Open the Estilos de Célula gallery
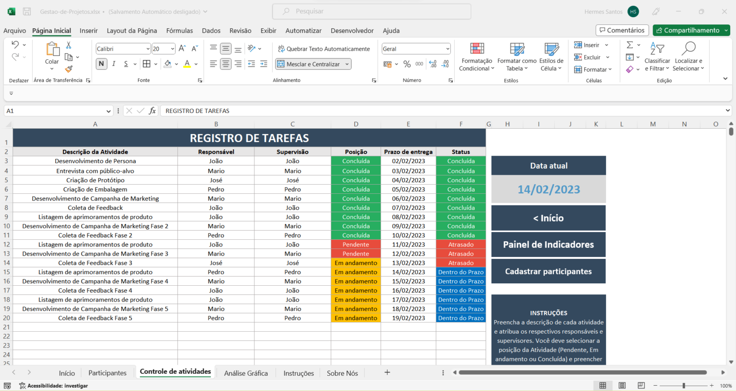Image resolution: width=736 pixels, height=391 pixels. tap(551, 57)
